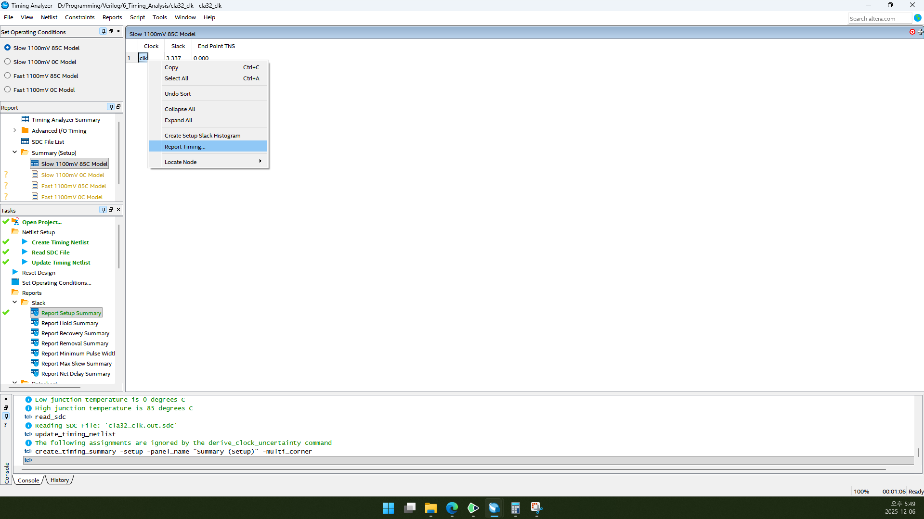Click the Timing Analyzer Summary table icon
Viewport: 924px width, 519px height.
tap(25, 119)
